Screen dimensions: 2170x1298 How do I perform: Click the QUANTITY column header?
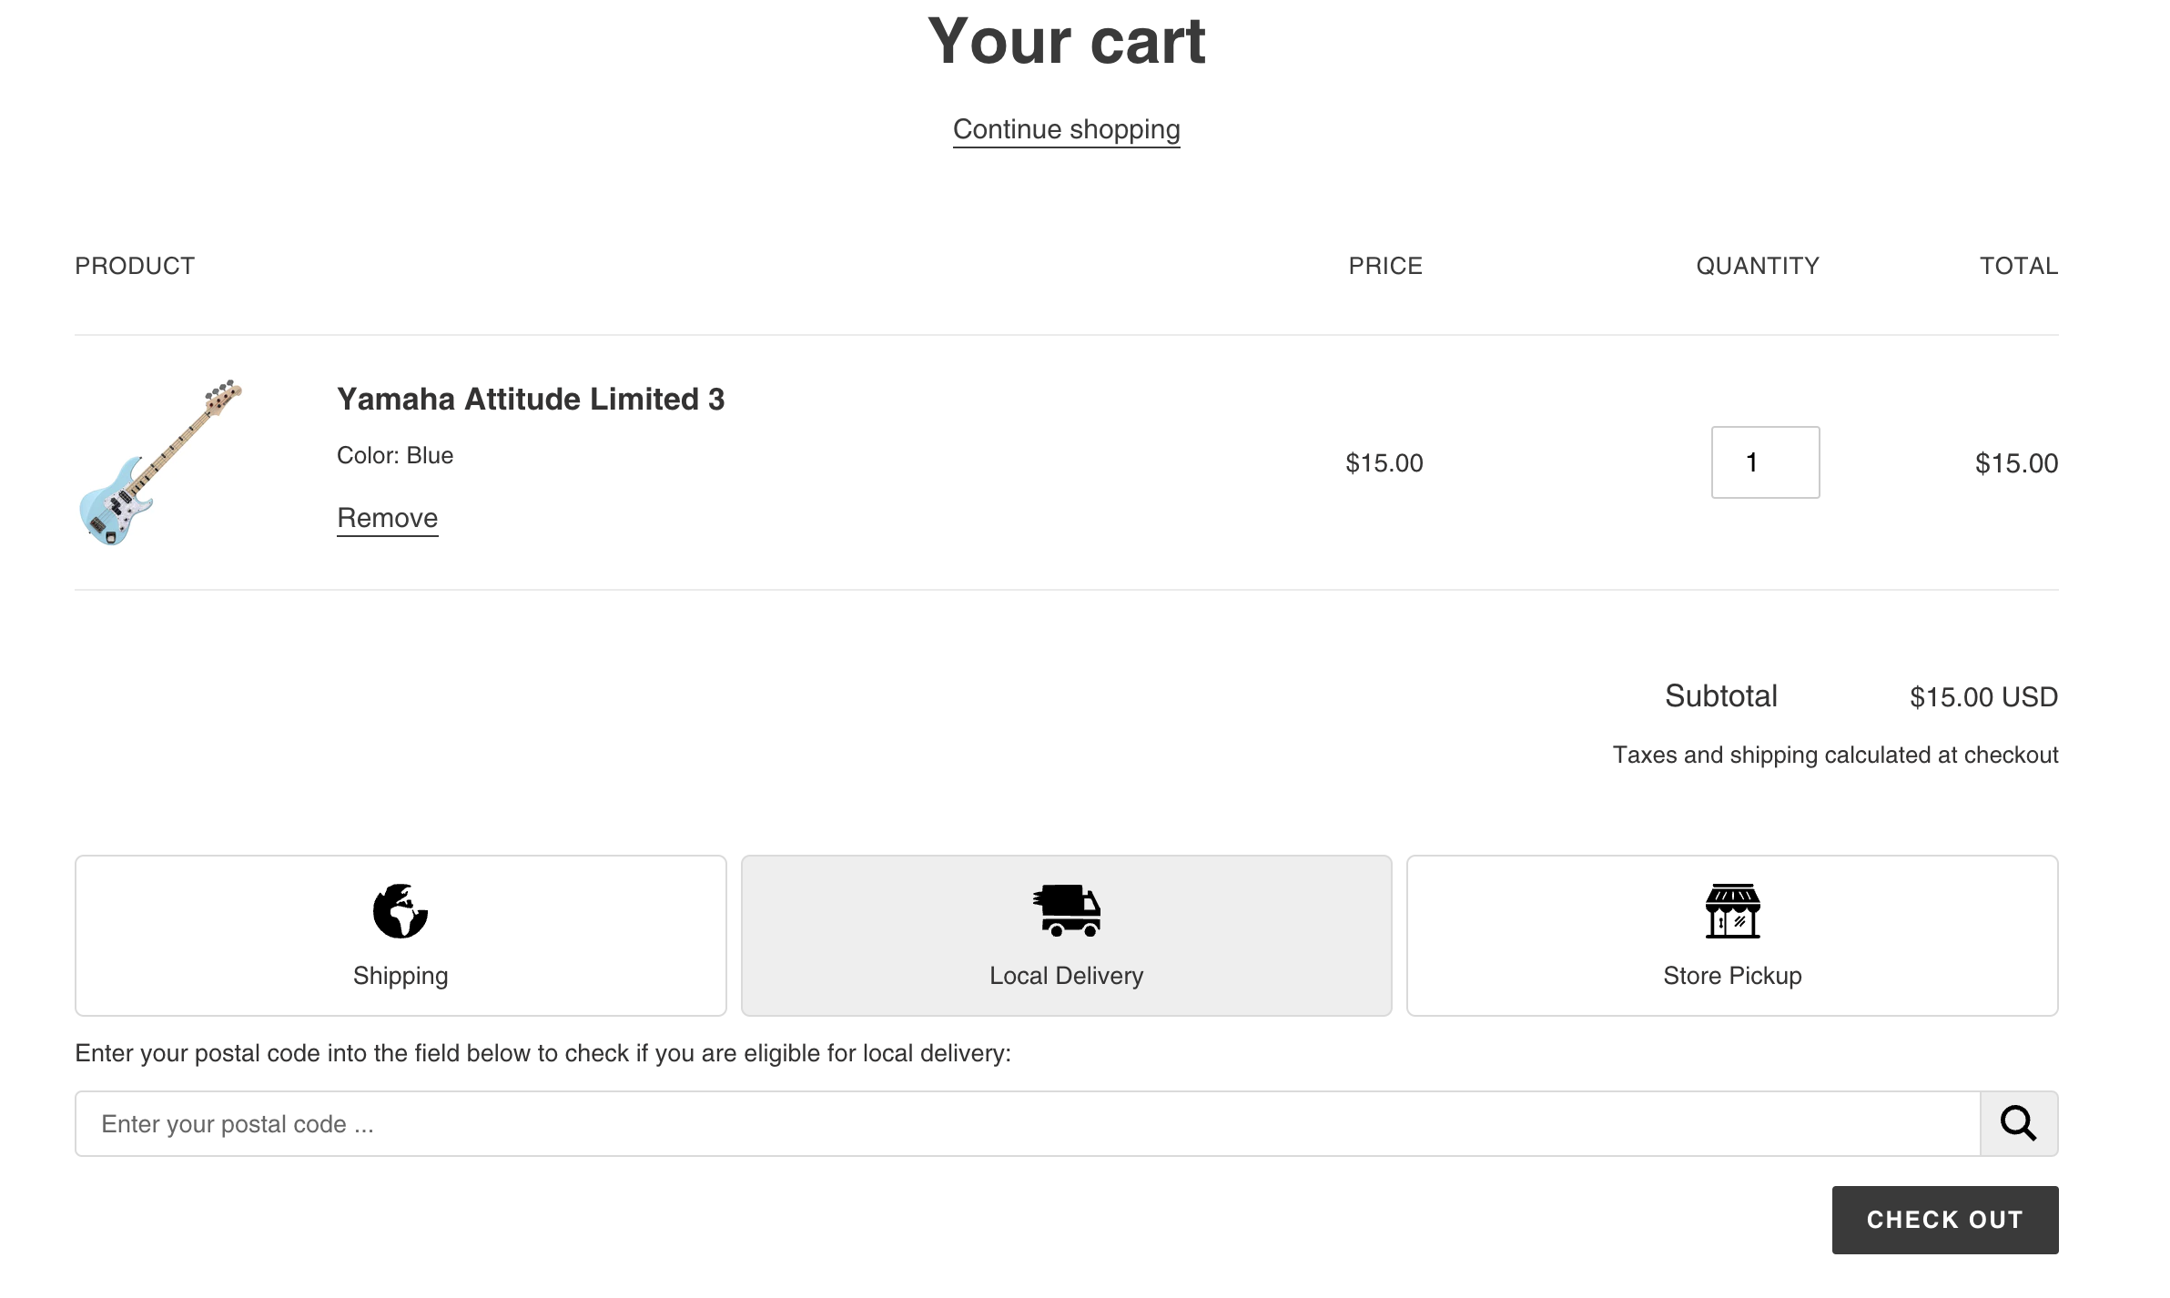[1757, 266]
